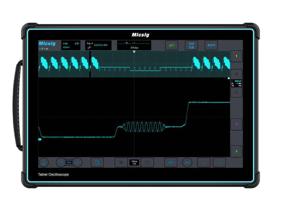Click the horizontal position bar showing -275.3us
Viewport: 281px width, 211px height.
[x=134, y=45]
